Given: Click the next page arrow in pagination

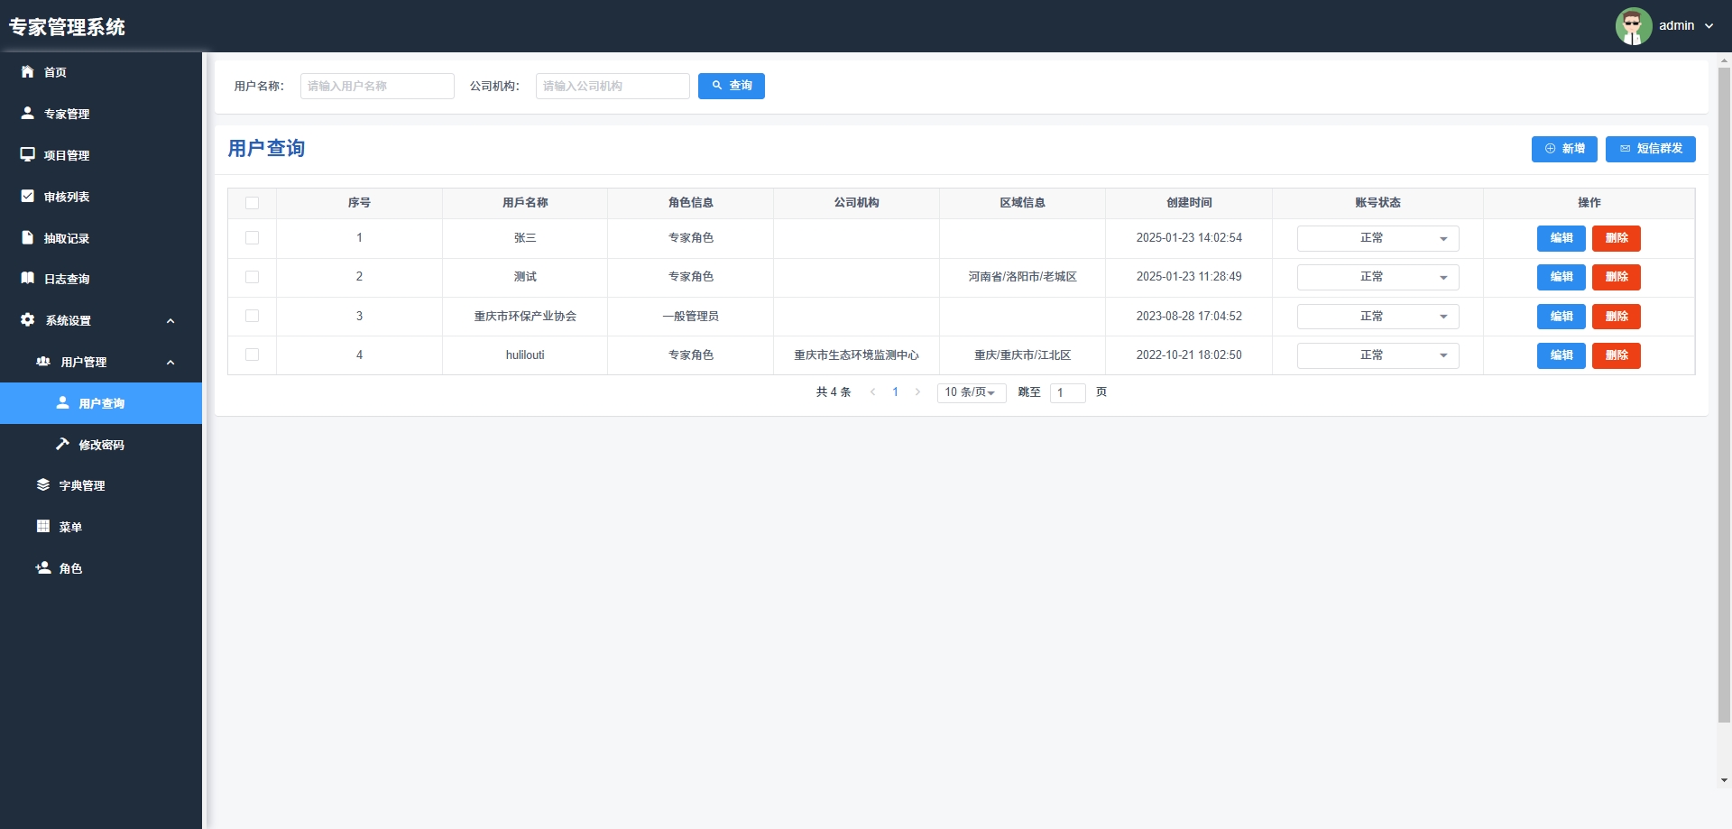Looking at the screenshot, I should click(917, 391).
